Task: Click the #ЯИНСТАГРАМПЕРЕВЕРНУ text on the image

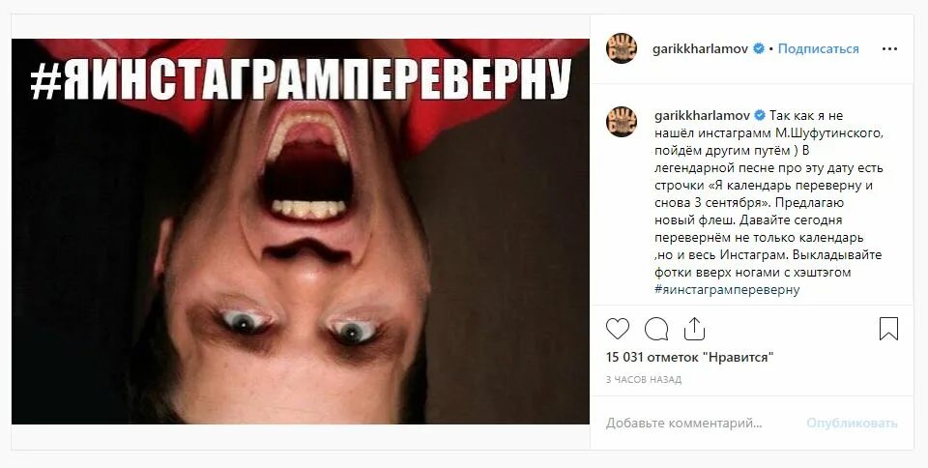Action: click(301, 78)
